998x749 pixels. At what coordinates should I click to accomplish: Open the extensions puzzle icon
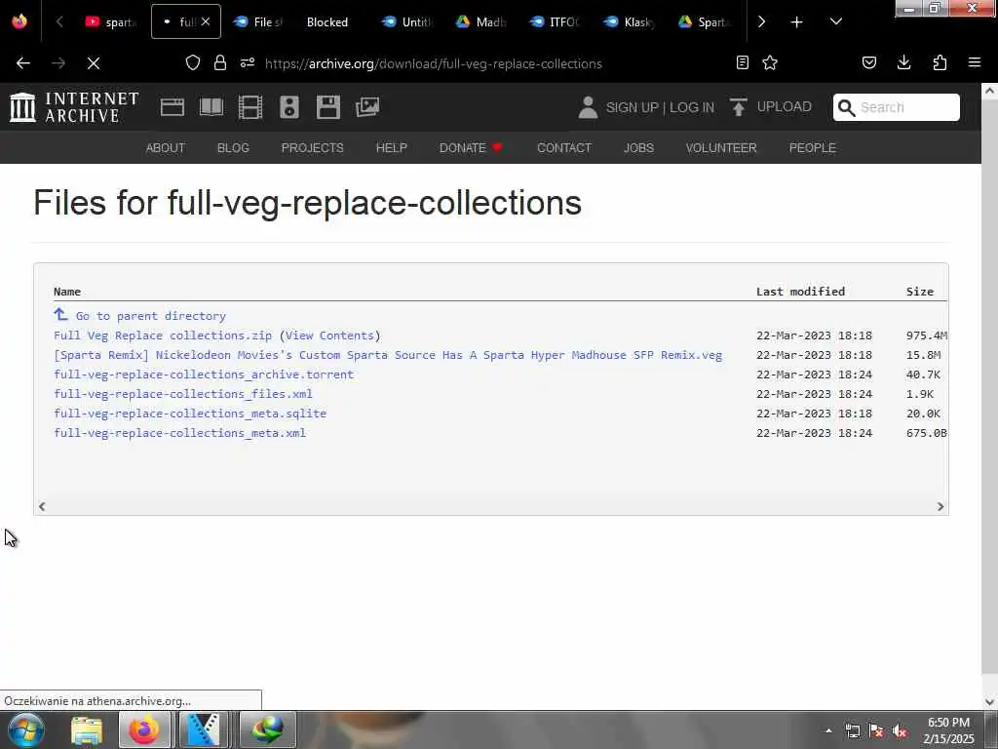tap(940, 63)
